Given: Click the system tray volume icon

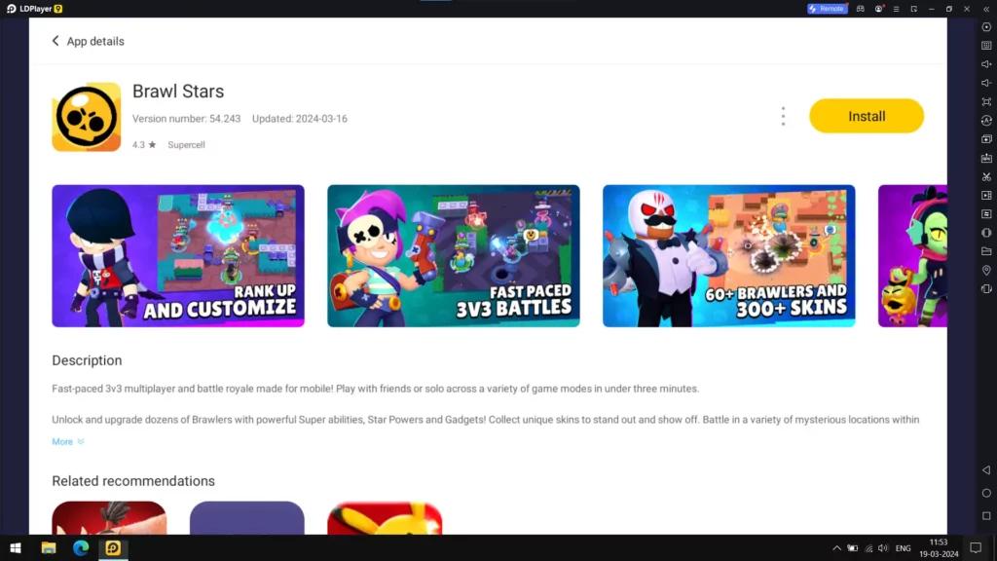Looking at the screenshot, I should [883, 548].
